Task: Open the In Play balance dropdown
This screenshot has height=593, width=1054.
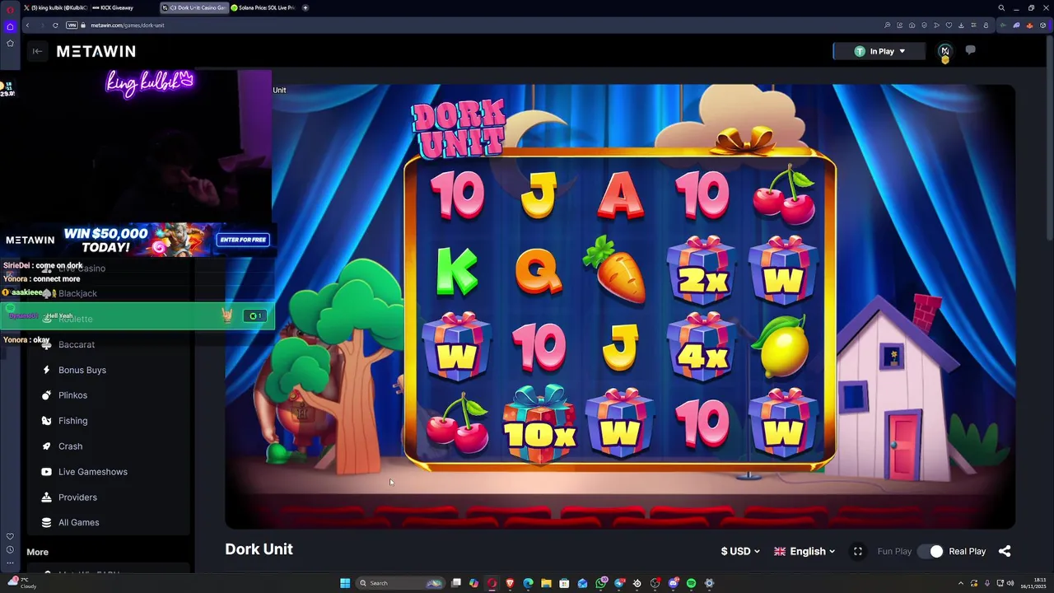Action: coord(879,51)
